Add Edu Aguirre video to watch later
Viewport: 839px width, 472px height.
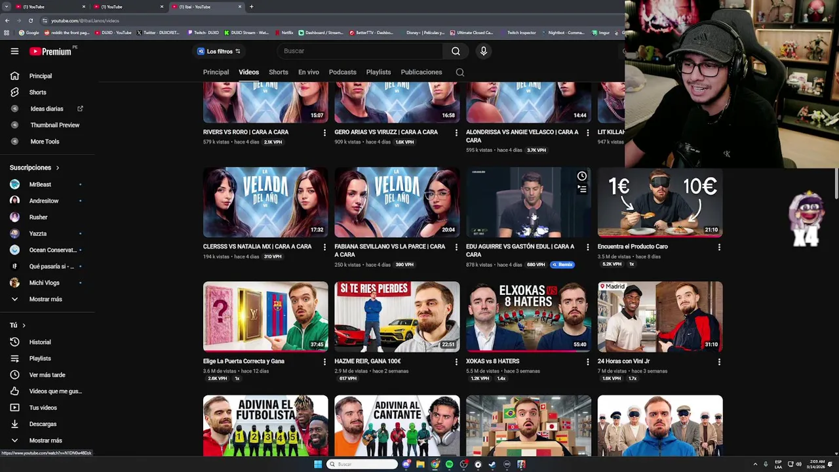point(582,176)
